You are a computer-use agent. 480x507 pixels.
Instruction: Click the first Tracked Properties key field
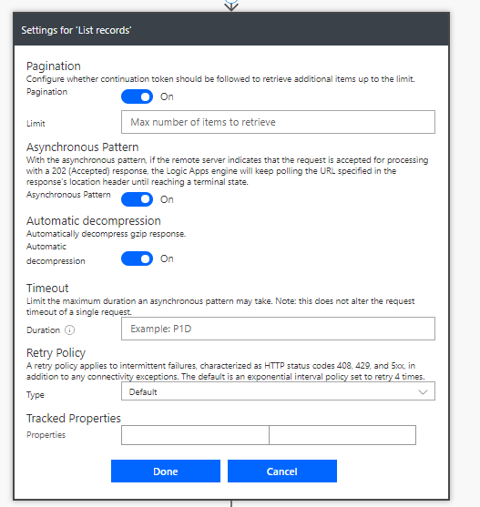195,435
